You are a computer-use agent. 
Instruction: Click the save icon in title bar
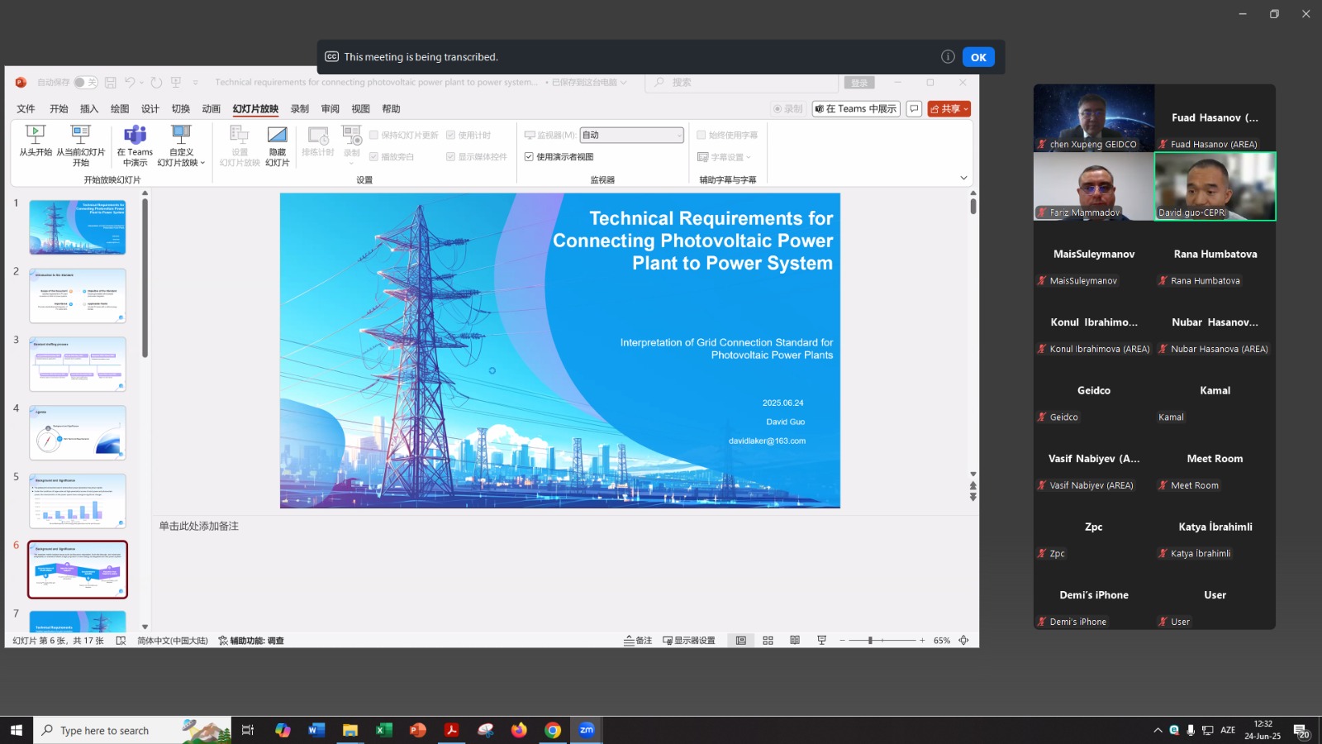[111, 83]
